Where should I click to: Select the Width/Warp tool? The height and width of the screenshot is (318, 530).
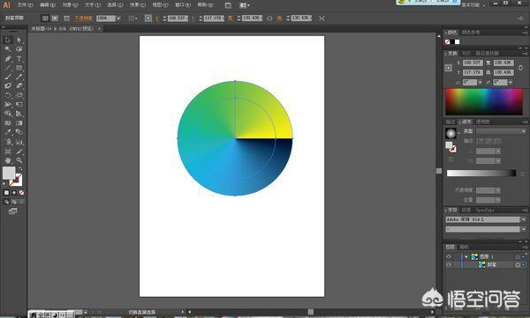pyautogui.click(x=8, y=105)
